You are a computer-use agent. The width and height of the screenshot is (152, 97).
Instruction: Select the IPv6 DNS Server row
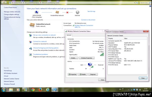[x=127, y=65]
